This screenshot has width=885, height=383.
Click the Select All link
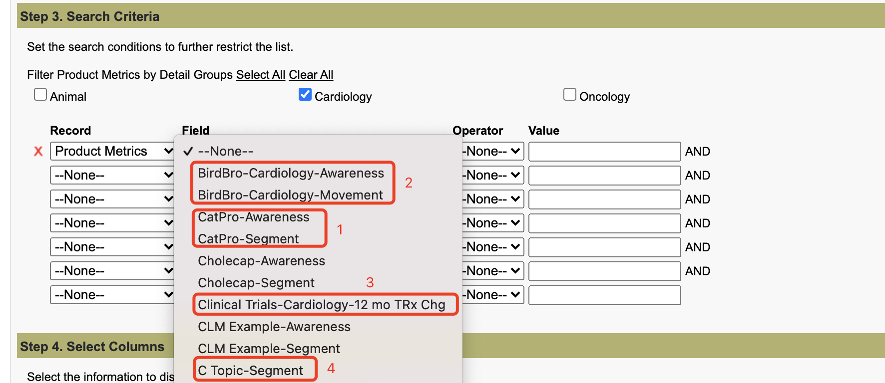pyautogui.click(x=261, y=75)
